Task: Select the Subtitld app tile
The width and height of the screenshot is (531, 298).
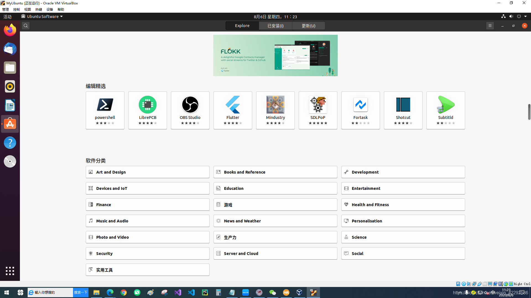Action: [x=446, y=110]
